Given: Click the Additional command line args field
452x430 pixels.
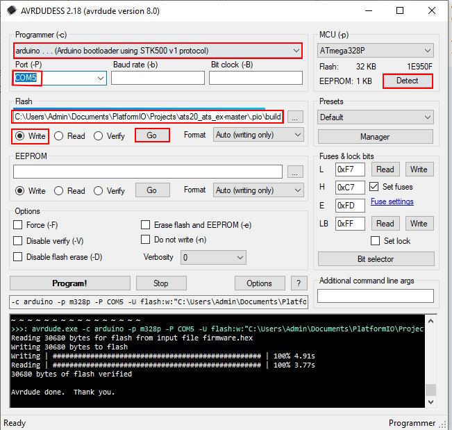Looking at the screenshot, I should click(x=376, y=296).
